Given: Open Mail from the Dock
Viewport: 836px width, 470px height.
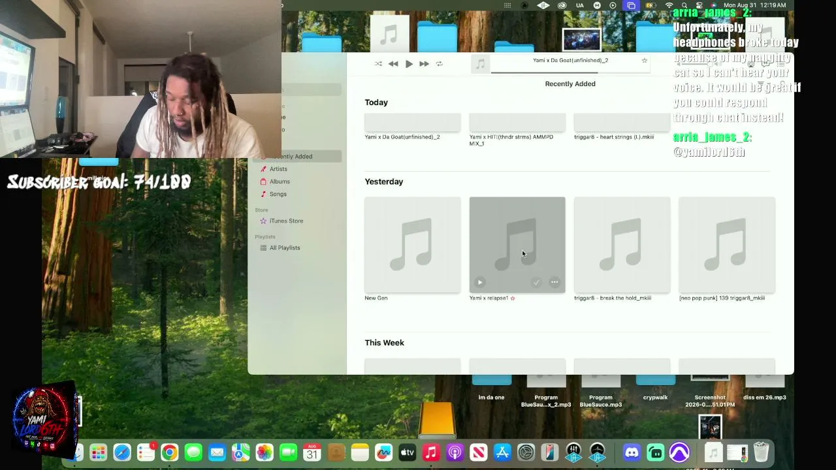Looking at the screenshot, I should tap(217, 452).
